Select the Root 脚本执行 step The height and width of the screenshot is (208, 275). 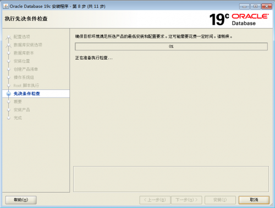pyautogui.click(x=26, y=86)
